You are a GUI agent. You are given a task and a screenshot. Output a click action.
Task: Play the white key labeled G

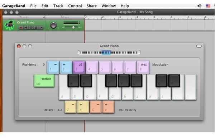click(x=115, y=94)
